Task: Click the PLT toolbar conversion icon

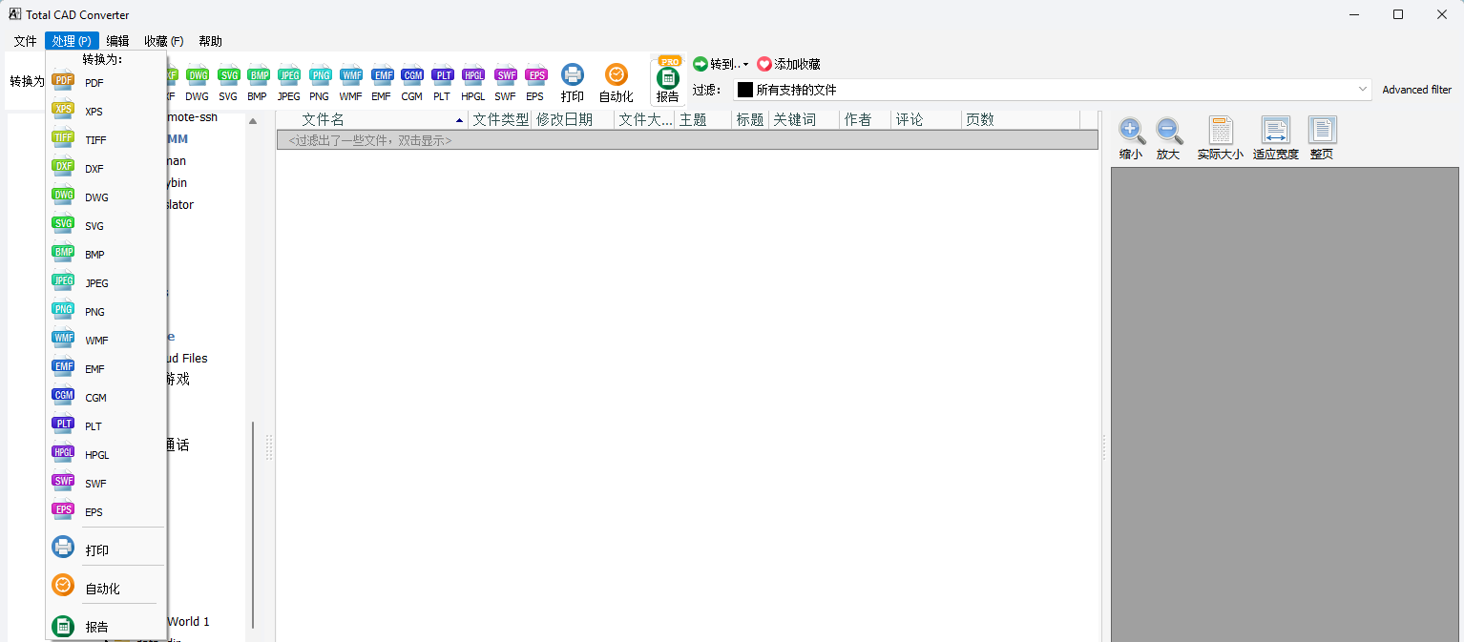Action: coord(442,83)
